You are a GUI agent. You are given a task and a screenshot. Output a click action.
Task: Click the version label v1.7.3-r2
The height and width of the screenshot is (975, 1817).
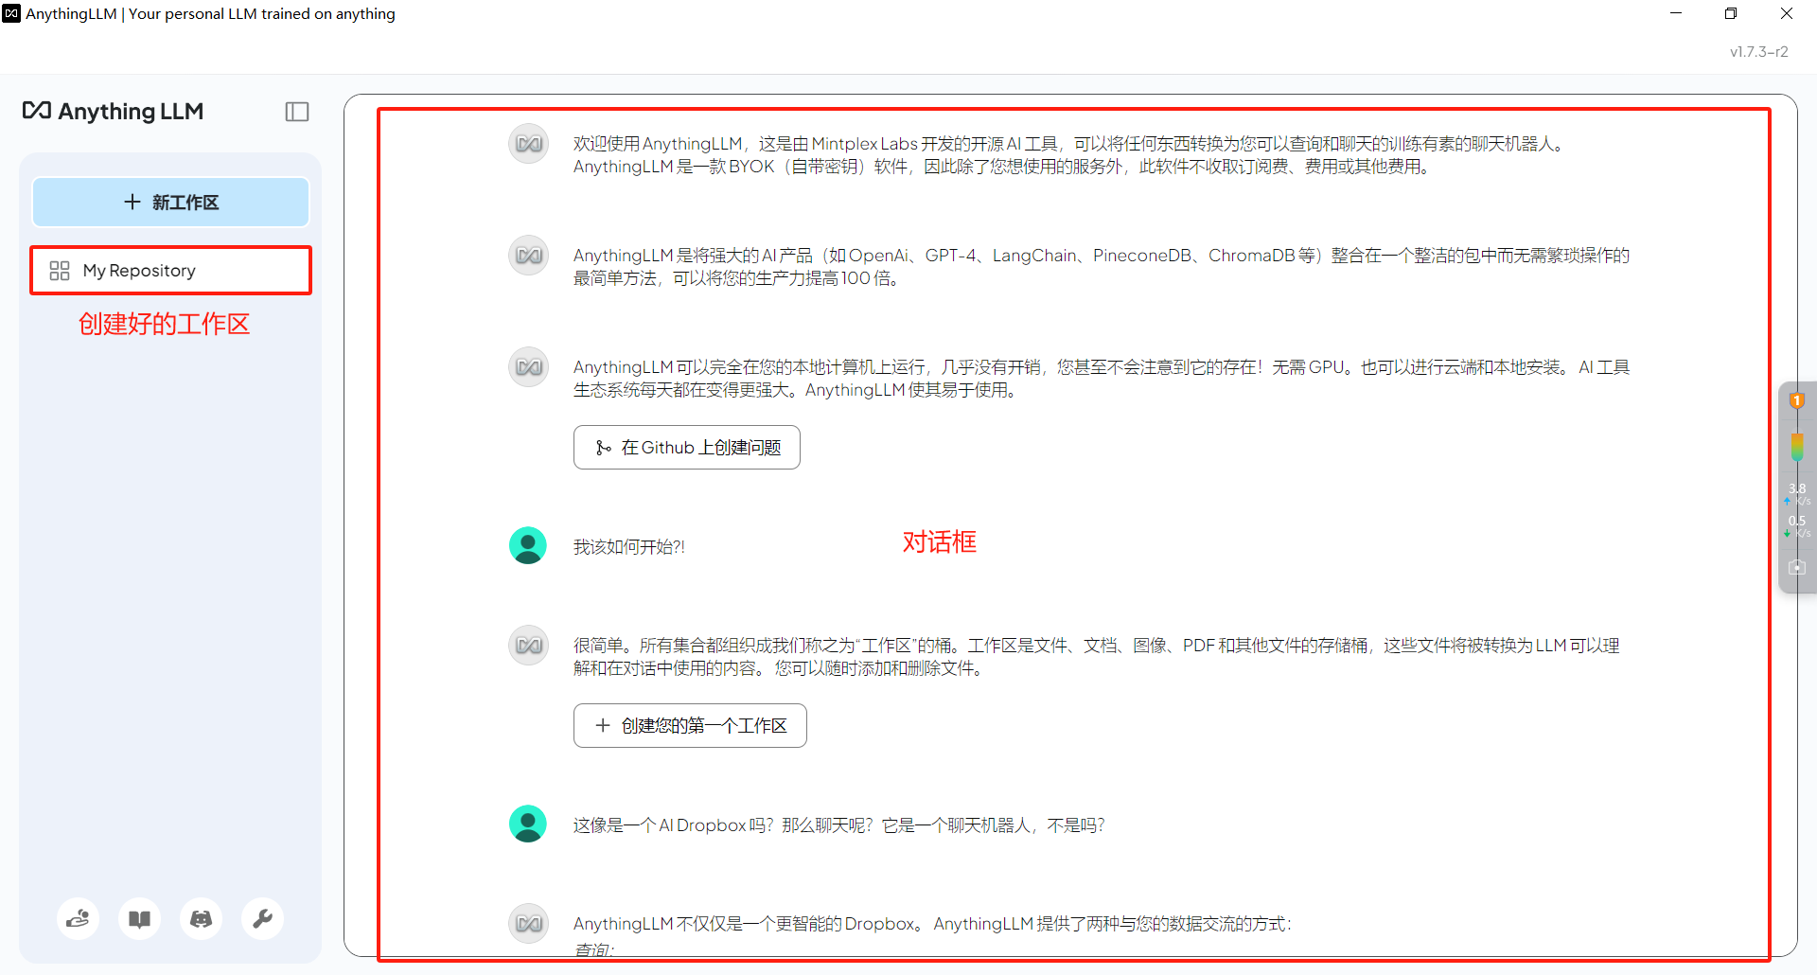[x=1758, y=52]
